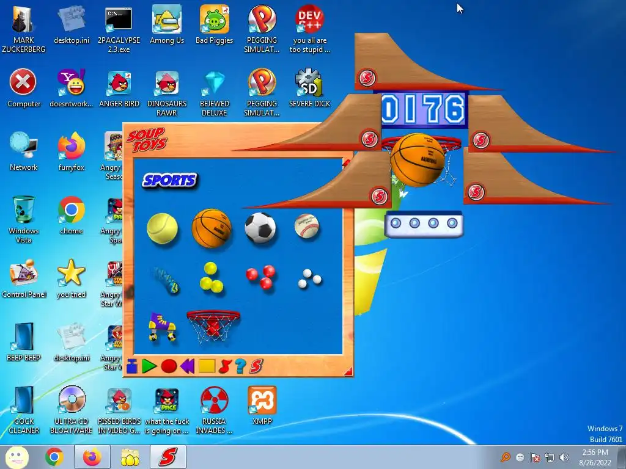
Task: Click the blue toolbox icon in Soup Toys
Action: coord(132,366)
